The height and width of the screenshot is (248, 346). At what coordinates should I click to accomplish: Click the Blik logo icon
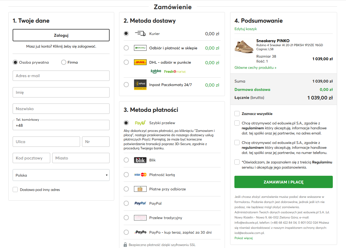140,160
